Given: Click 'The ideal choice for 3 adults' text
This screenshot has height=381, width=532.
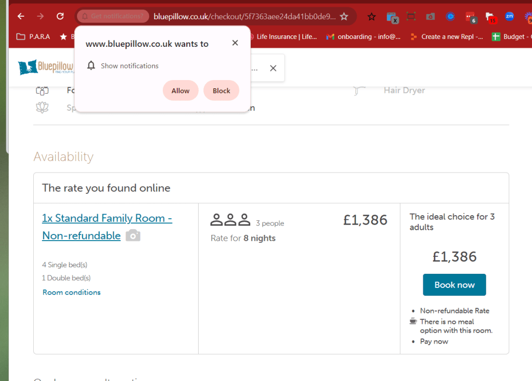Looking at the screenshot, I should 452,221.
